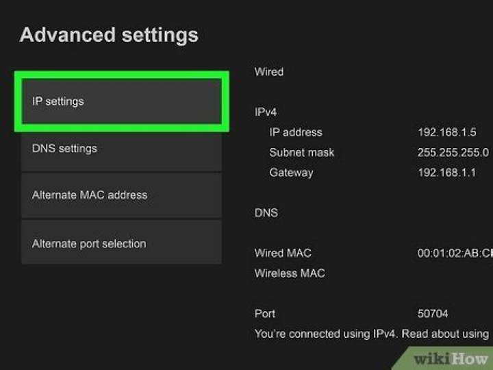
Task: Click the IP address label
Action: coord(296,132)
